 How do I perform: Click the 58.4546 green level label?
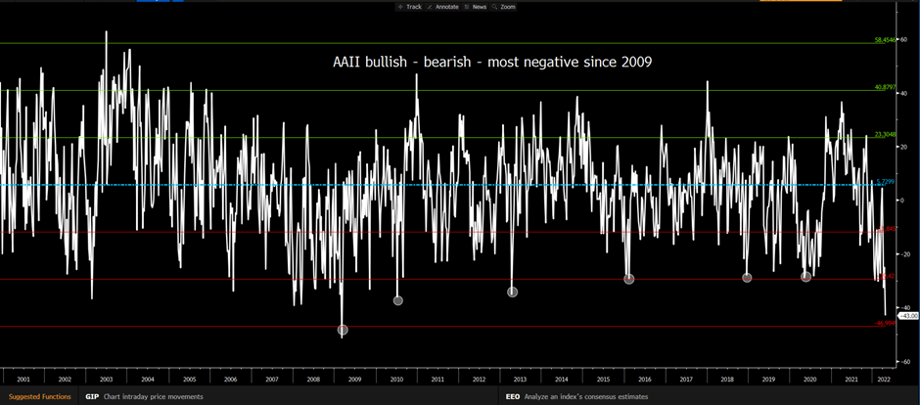(x=885, y=40)
